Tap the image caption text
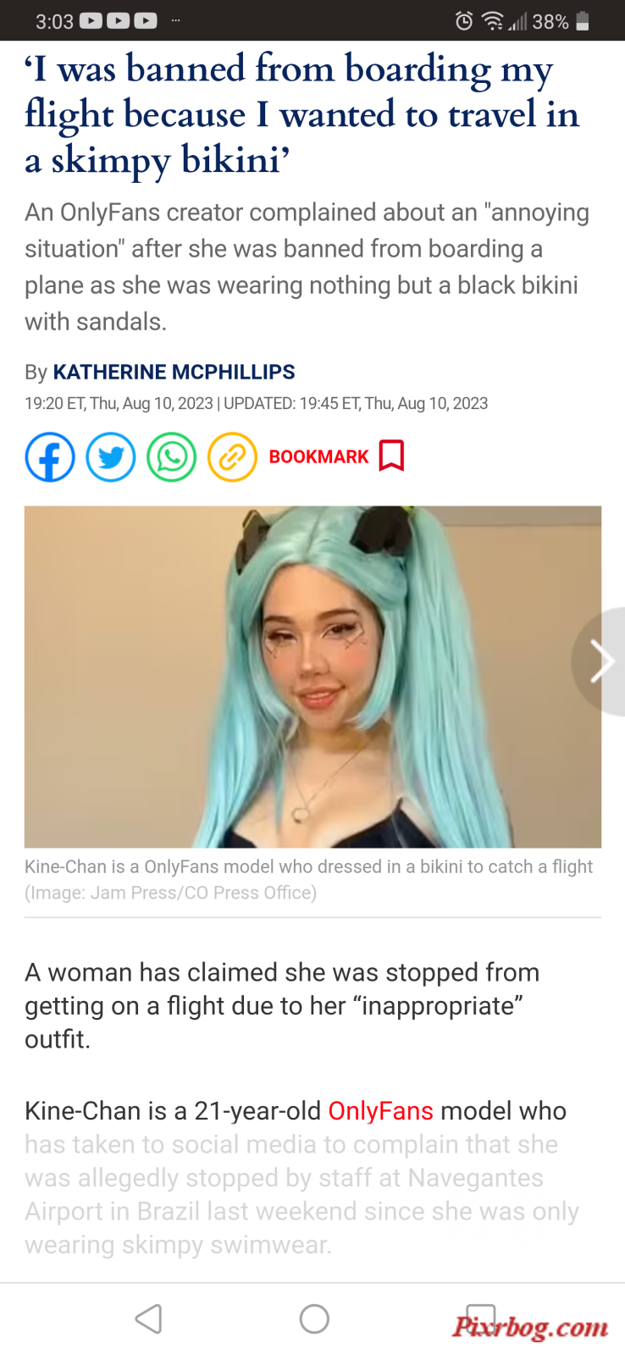The image size is (625, 1355). [308, 879]
